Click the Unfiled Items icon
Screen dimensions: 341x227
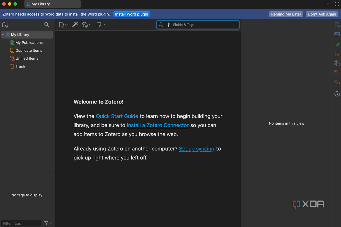12,58
